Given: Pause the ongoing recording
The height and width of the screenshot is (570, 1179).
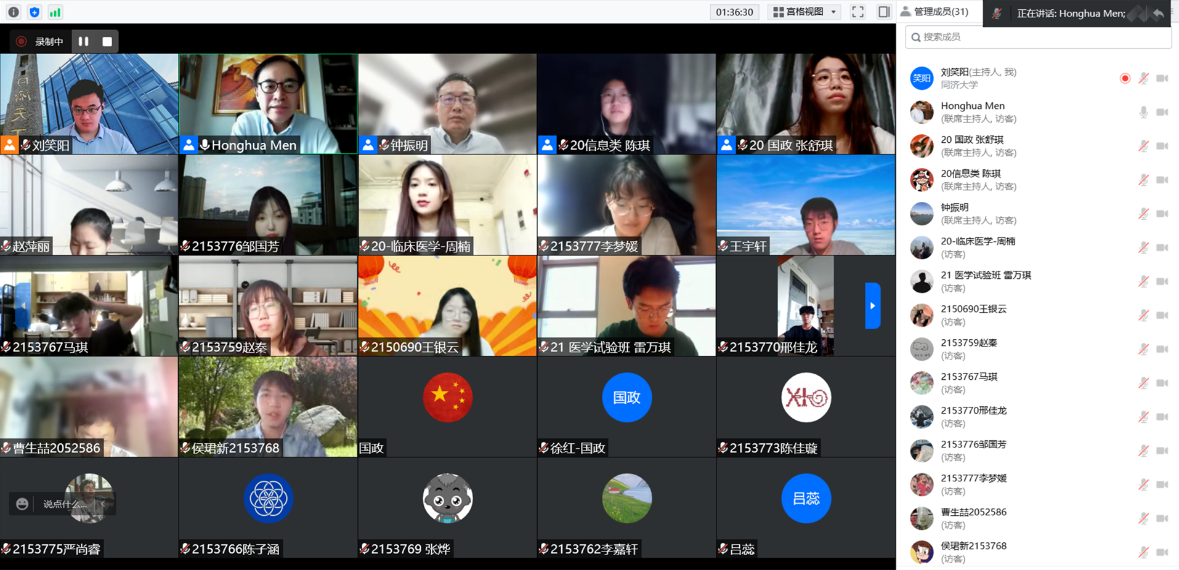Looking at the screenshot, I should (x=84, y=41).
